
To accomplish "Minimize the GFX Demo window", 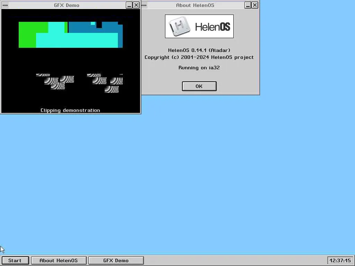I will point(129,5).
